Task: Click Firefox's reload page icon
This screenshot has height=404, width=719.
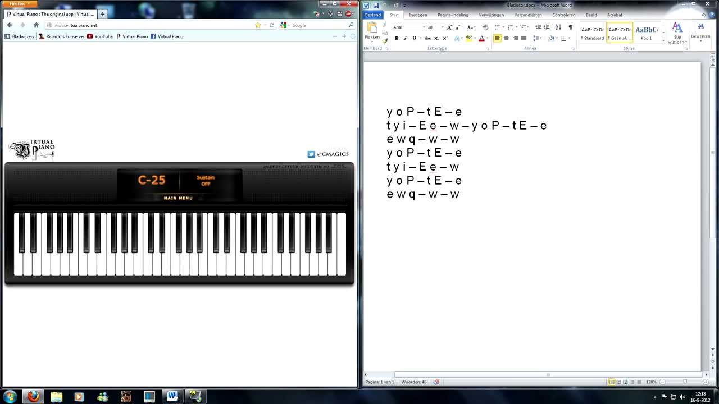Action: coord(272,25)
